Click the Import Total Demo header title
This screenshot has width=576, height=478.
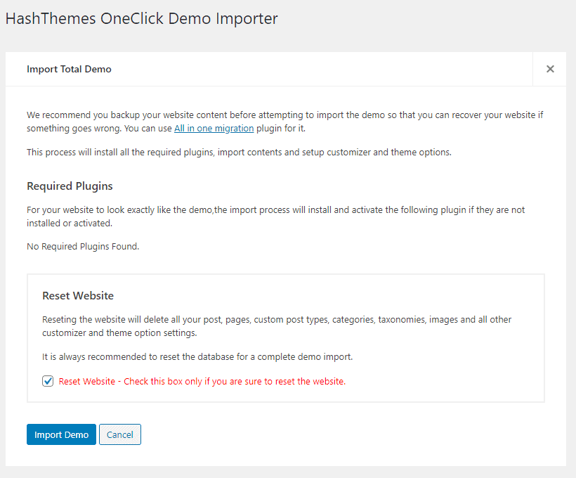[69, 69]
